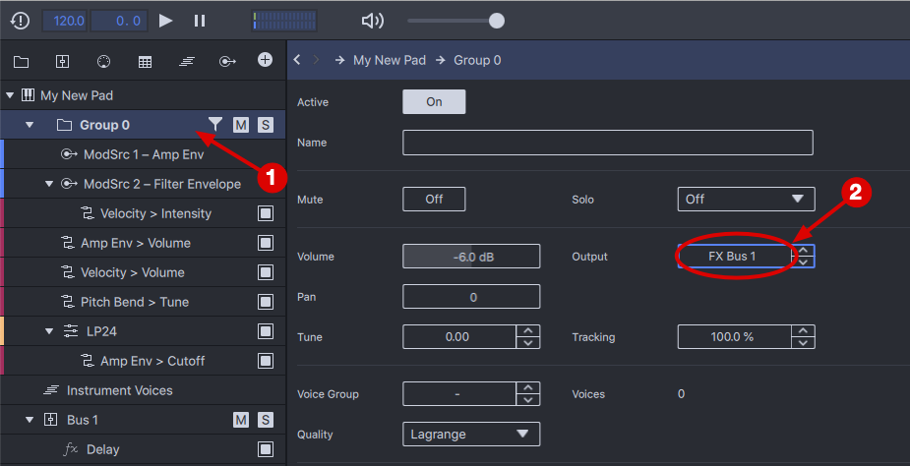Open the Quality Lagrange dropdown
Viewport: 910px width, 466px height.
(471, 435)
